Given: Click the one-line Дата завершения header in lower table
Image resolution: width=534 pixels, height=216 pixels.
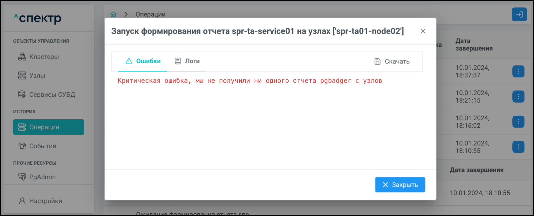Looking at the screenshot, I should 477,170.
